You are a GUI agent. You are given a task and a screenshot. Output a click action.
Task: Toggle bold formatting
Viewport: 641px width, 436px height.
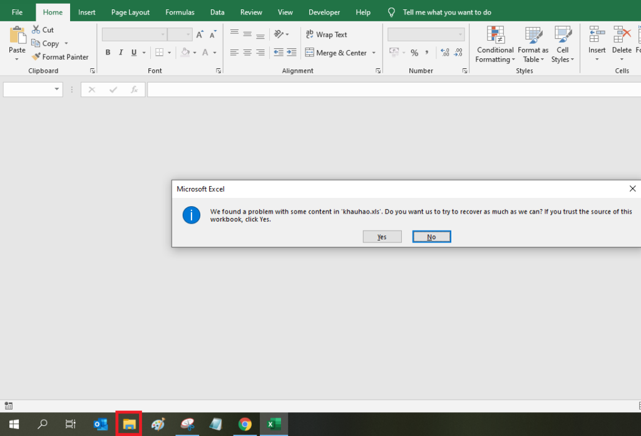tap(108, 52)
